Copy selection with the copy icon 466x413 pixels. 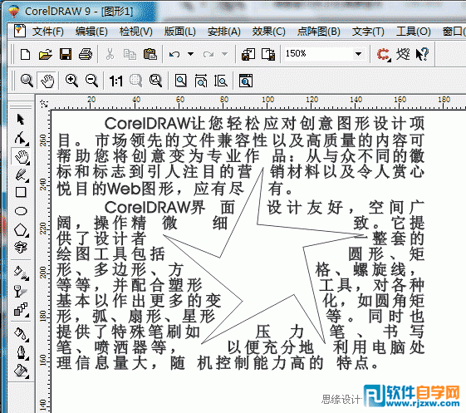click(130, 54)
